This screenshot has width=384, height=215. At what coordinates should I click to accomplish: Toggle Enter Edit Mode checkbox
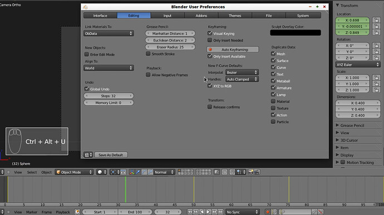click(87, 54)
